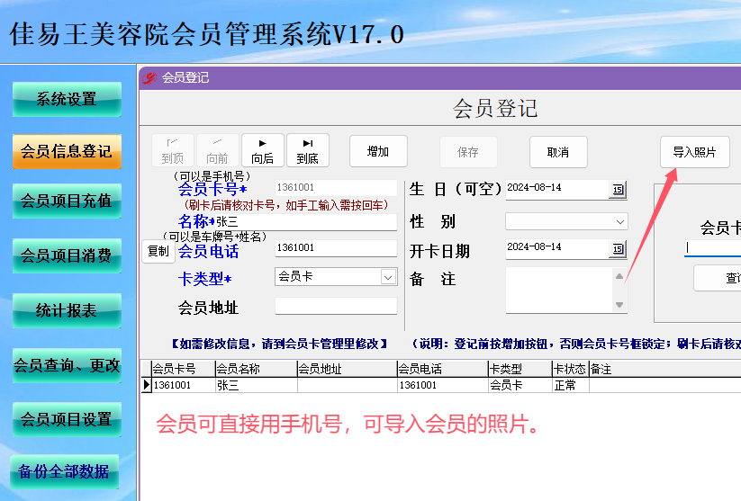Jump to first record with 到顶

(173, 150)
